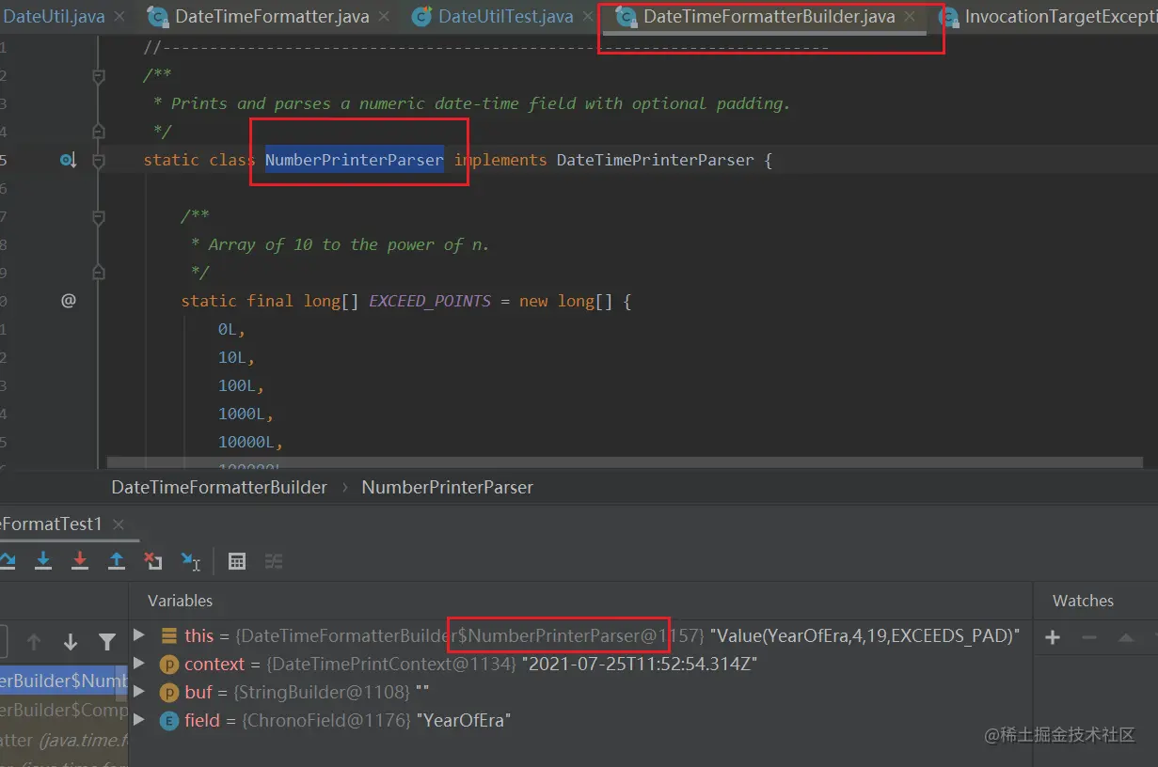Select next frame down arrow
1158x767 pixels.
[x=71, y=642]
